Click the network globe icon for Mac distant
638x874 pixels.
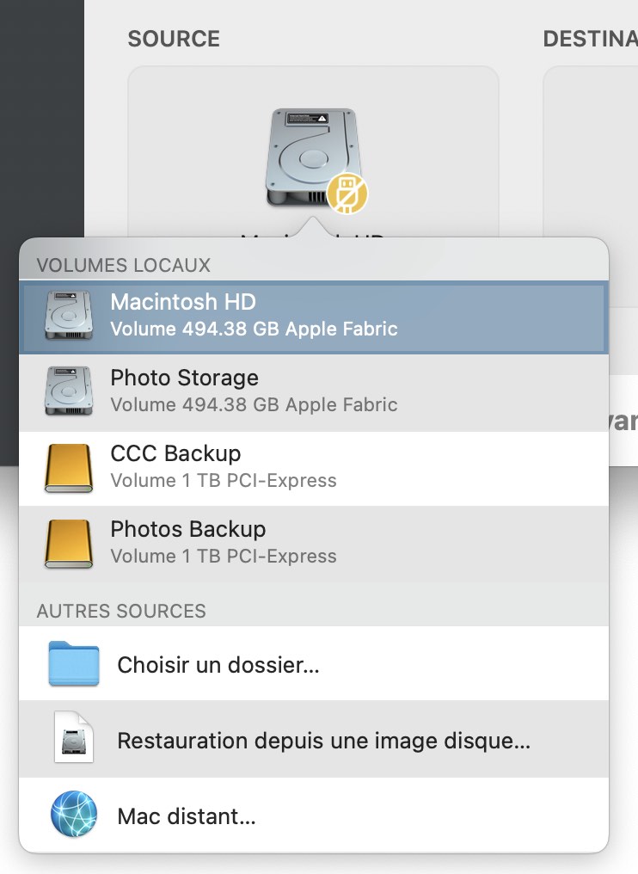point(74,814)
